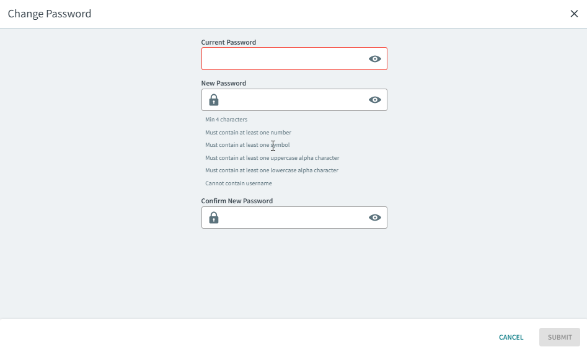Click the "Current Password" label
Viewport: 587px width, 352px height.
(229, 43)
